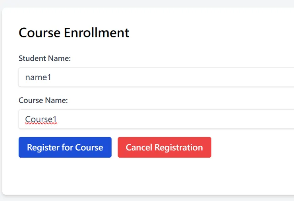Click blank card area below the buttons
Image resolution: width=294 pixels, height=201 pixels.
click(x=119, y=177)
